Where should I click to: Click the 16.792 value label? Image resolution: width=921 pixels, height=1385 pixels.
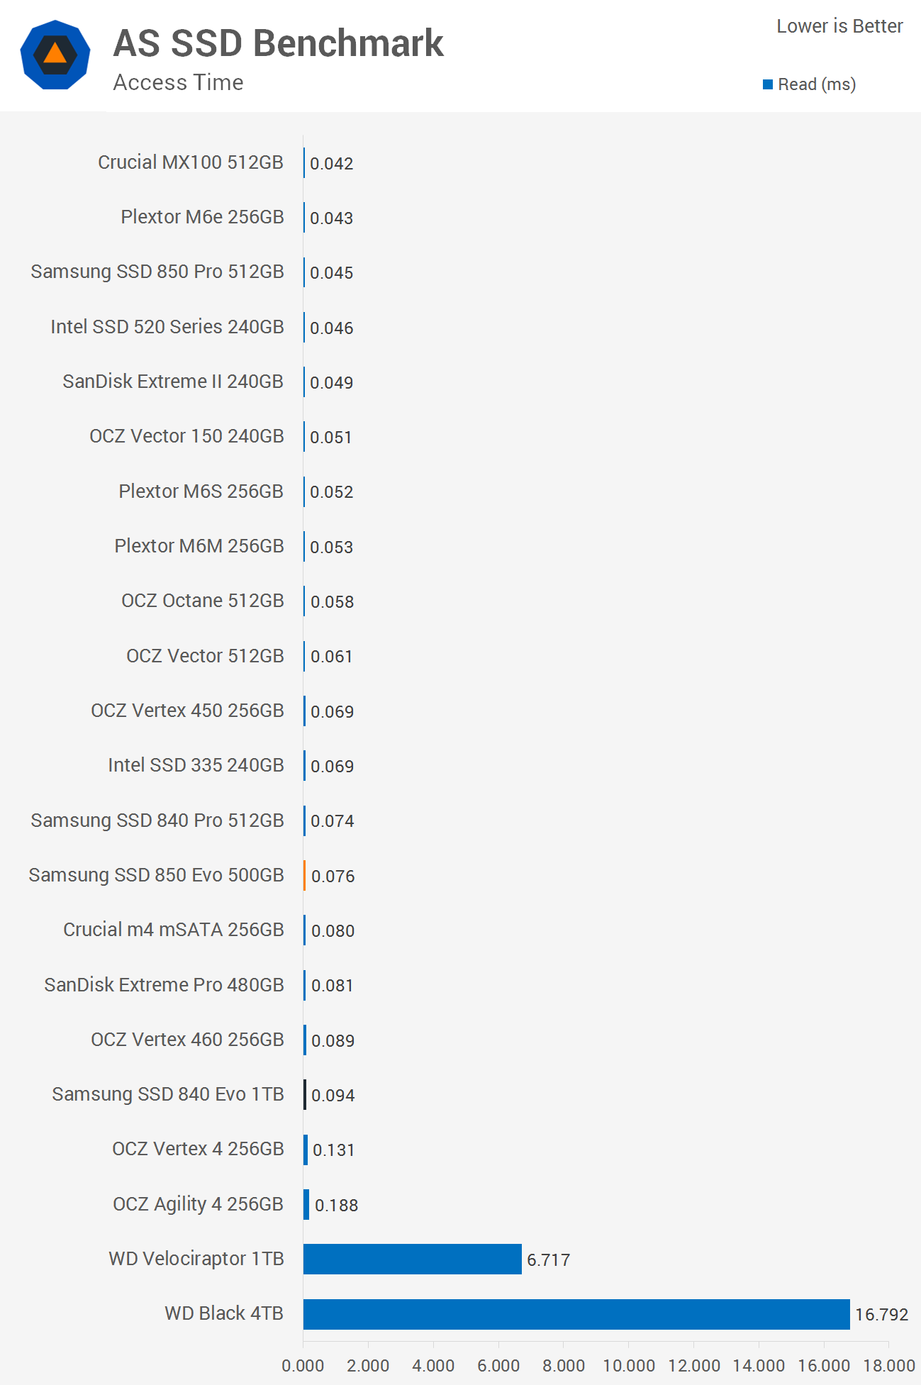coord(881,1315)
